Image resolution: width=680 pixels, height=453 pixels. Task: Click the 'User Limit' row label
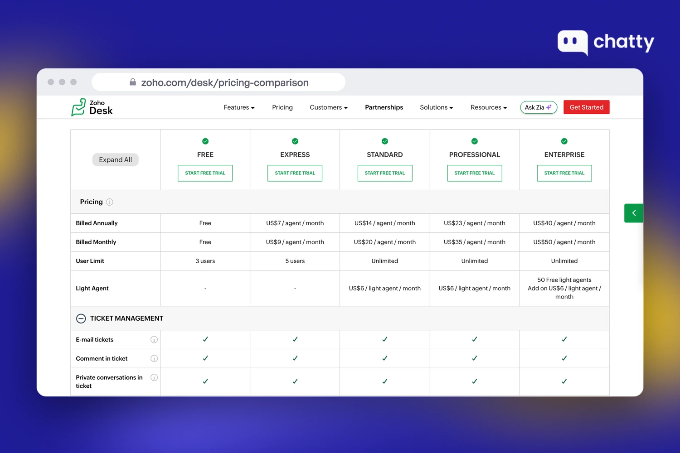pyautogui.click(x=90, y=261)
